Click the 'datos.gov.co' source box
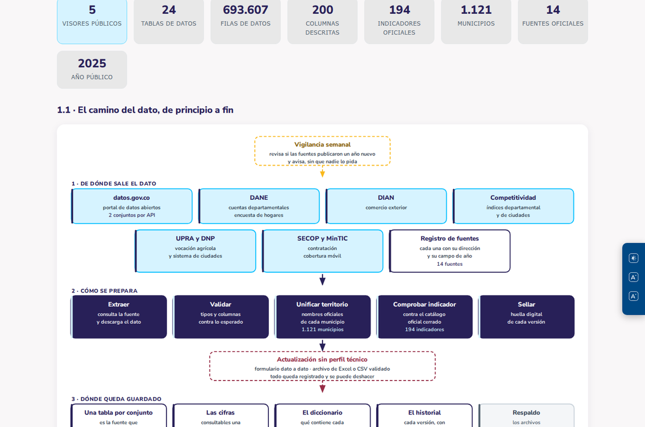Image resolution: width=645 pixels, height=427 pixels. (132, 206)
